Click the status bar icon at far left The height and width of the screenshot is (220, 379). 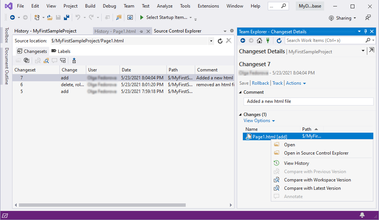coord(5,215)
